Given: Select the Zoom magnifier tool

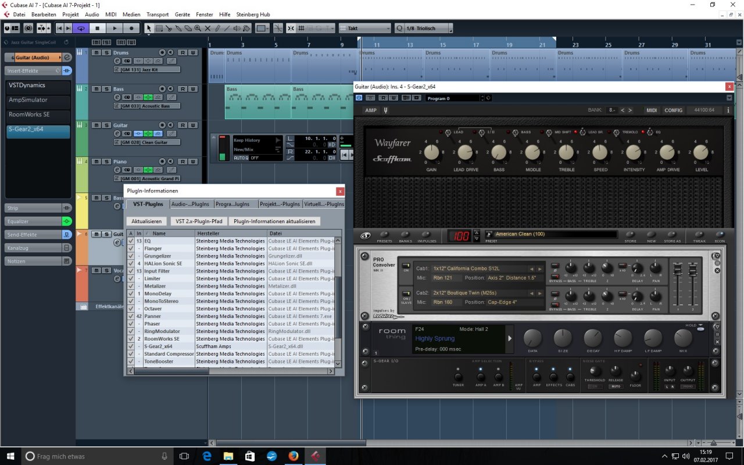Looking at the screenshot, I should point(198,28).
